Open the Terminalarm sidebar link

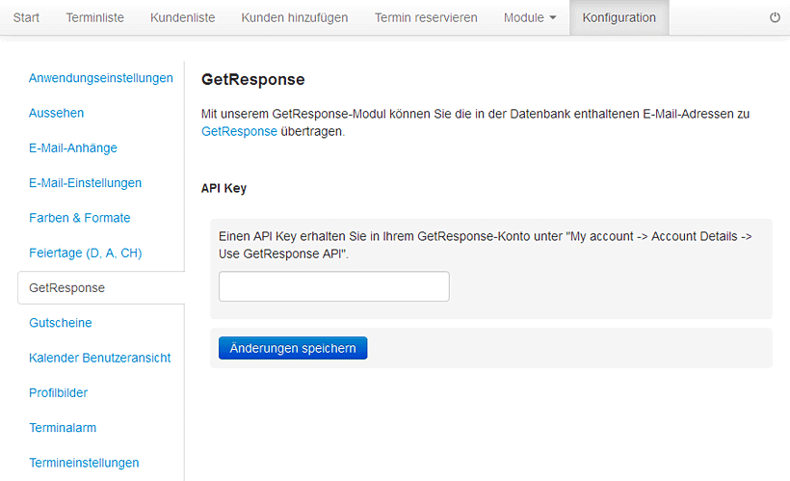coord(63,428)
